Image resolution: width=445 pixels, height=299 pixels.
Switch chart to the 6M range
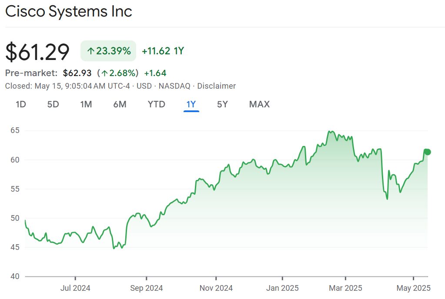click(x=120, y=104)
